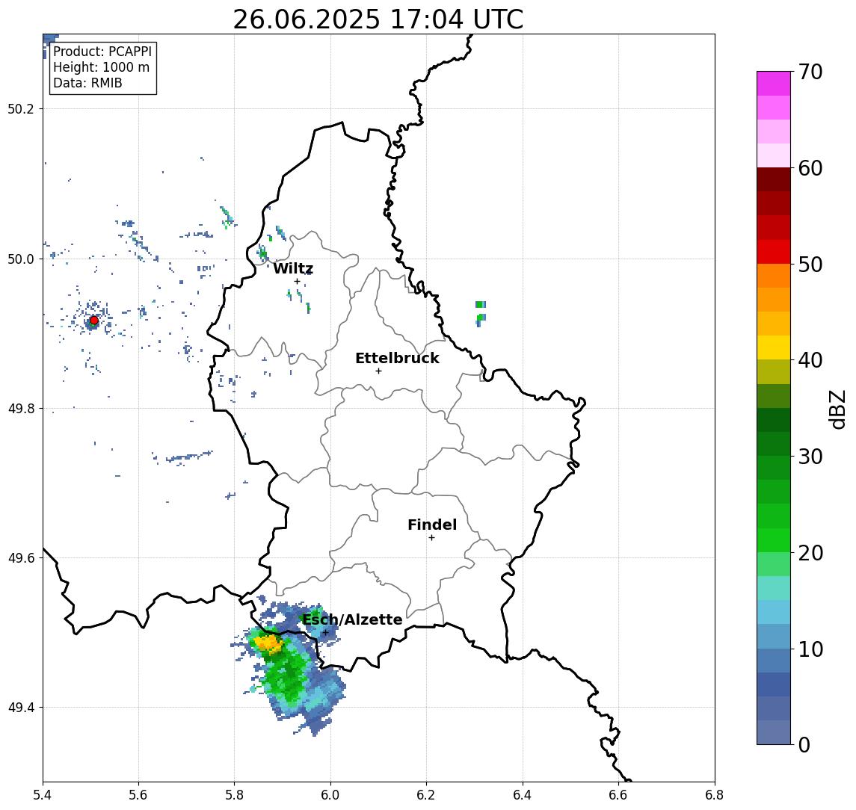Click the 20 tick on colorbar
This screenshot has width=856, height=810.
tap(810, 553)
